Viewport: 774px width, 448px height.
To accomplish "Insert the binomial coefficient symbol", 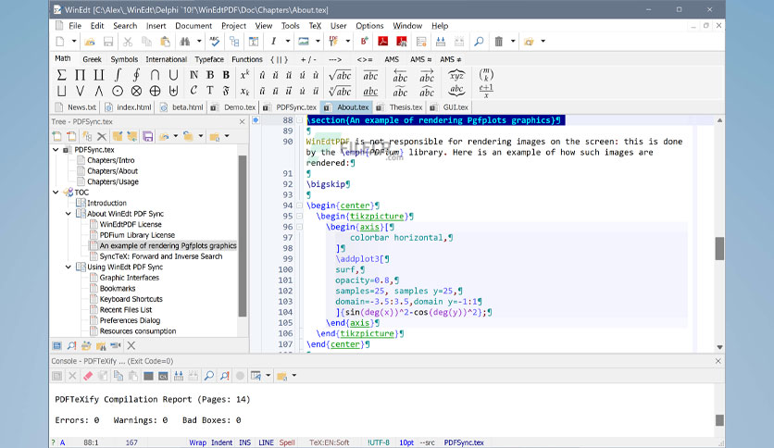I will 486,75.
